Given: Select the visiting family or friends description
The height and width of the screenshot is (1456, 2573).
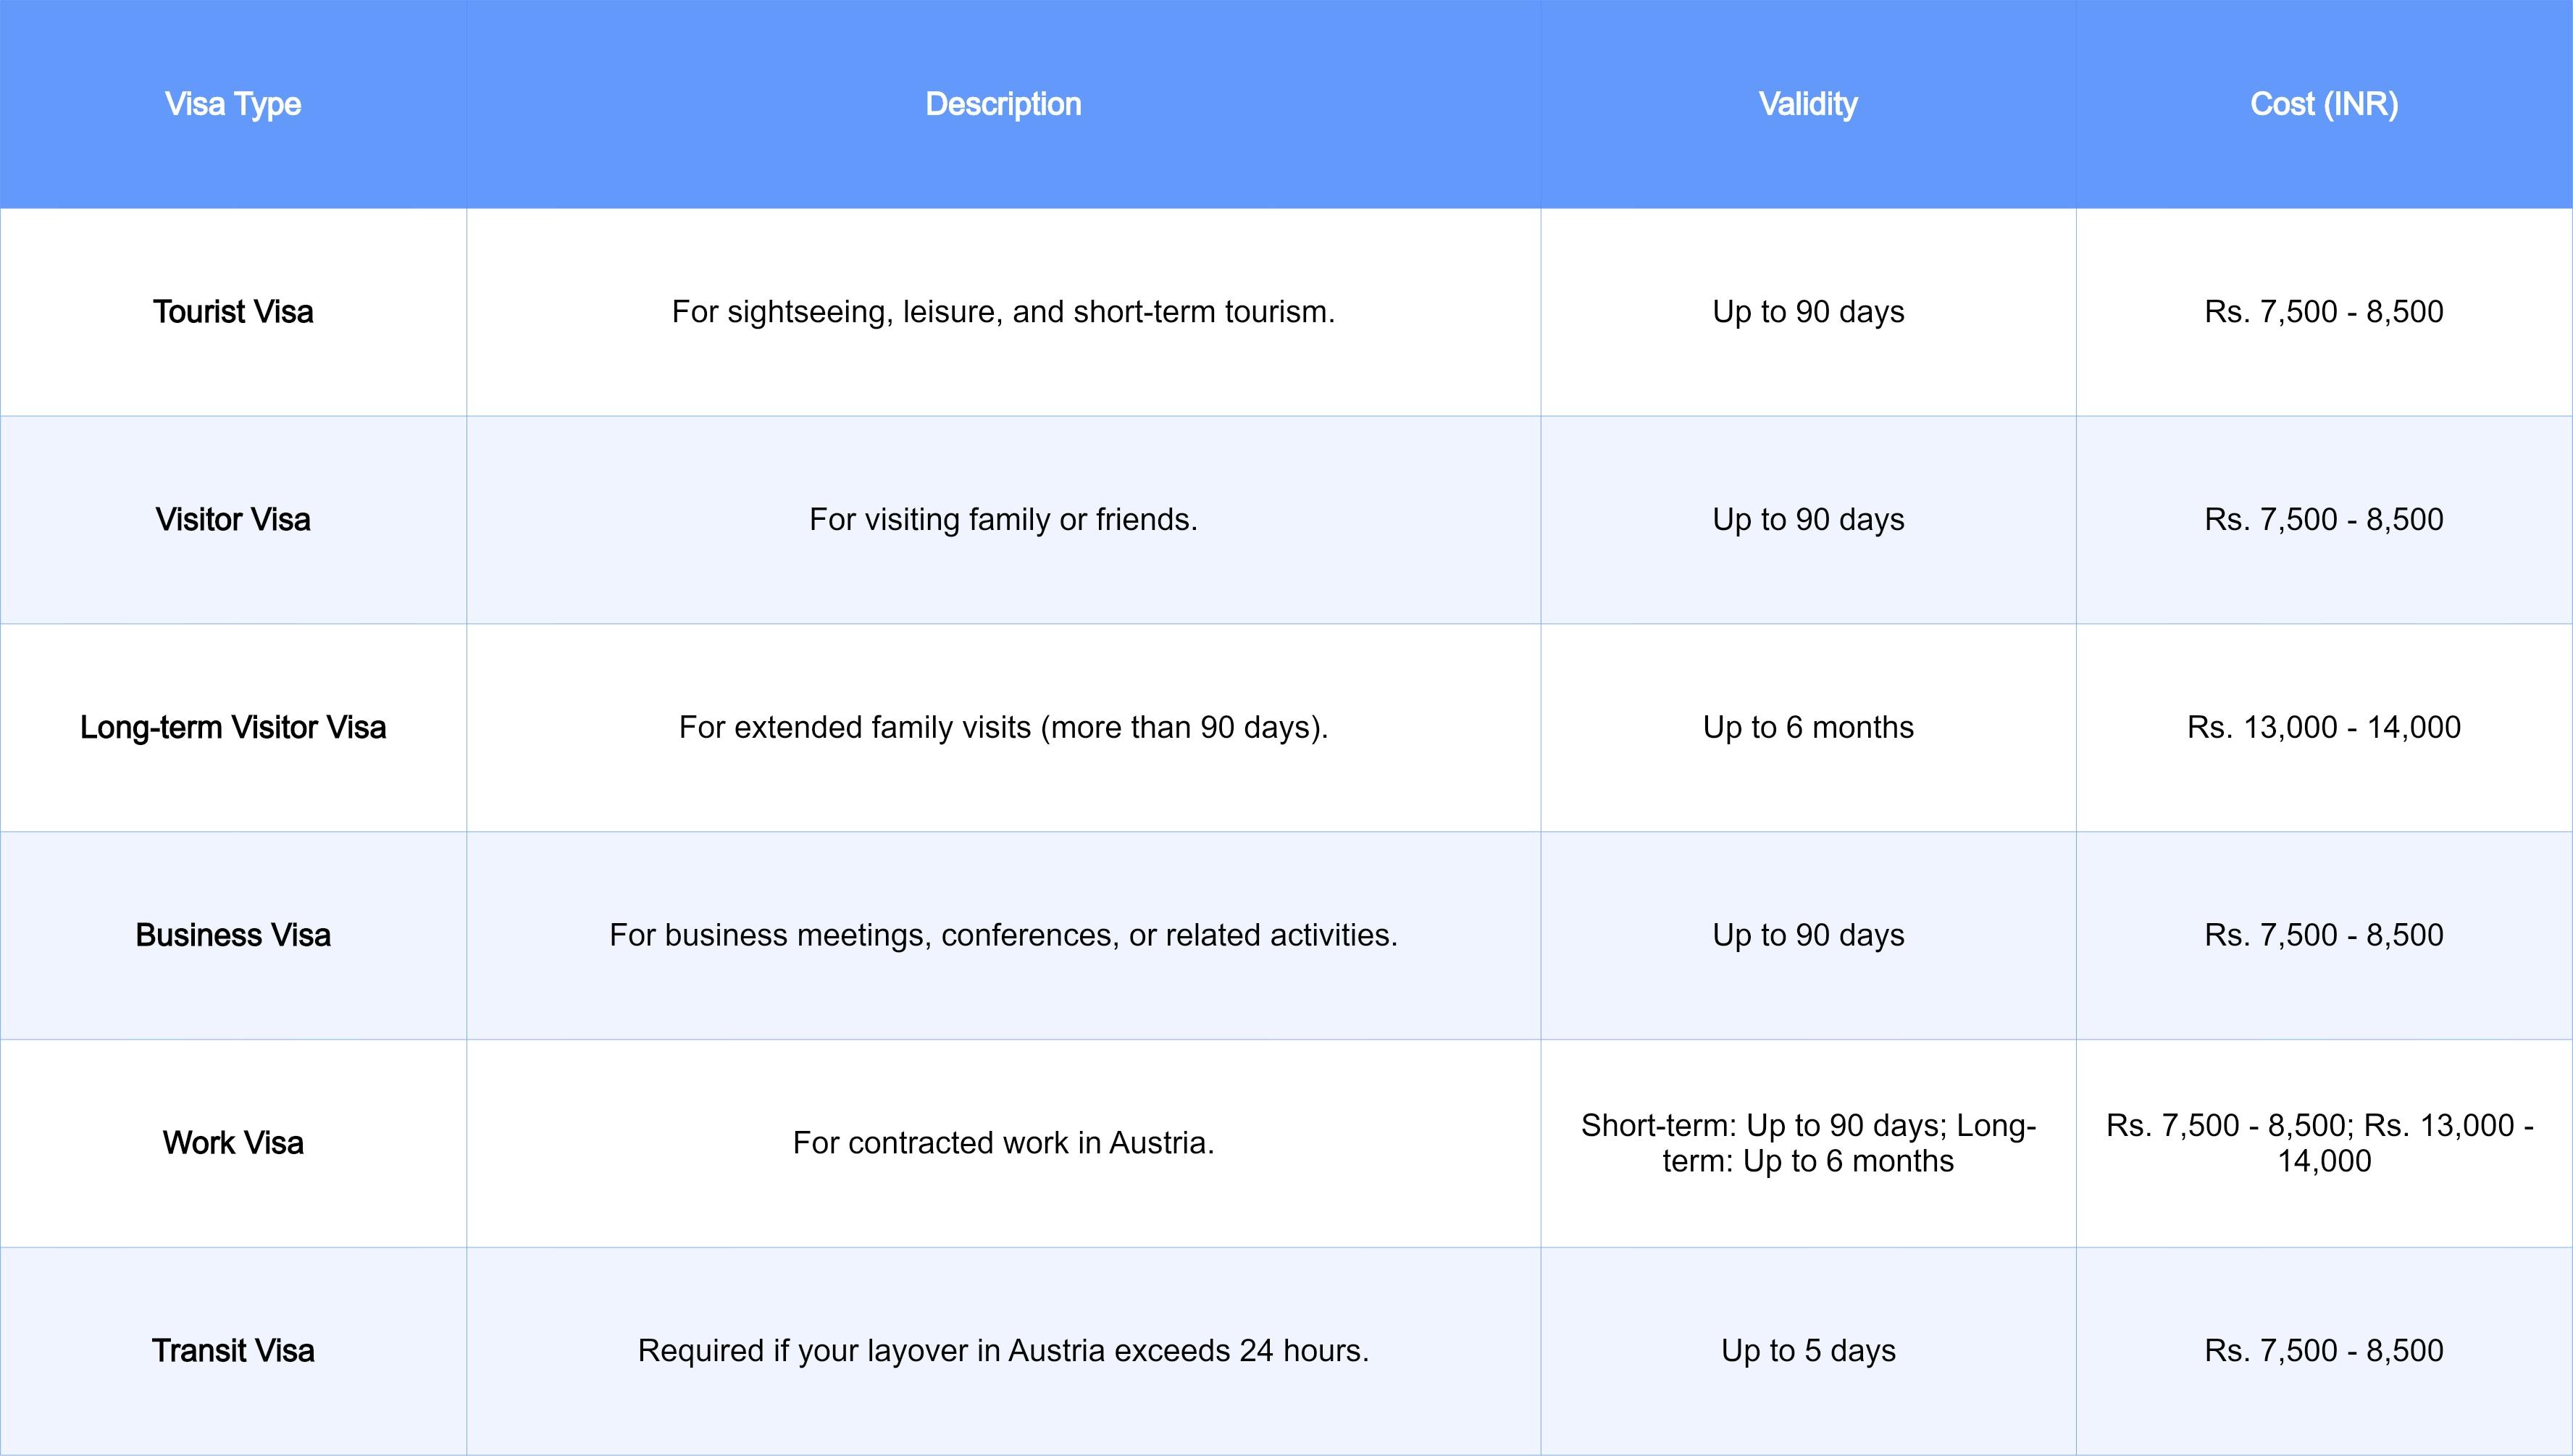Looking at the screenshot, I should tap(1003, 520).
